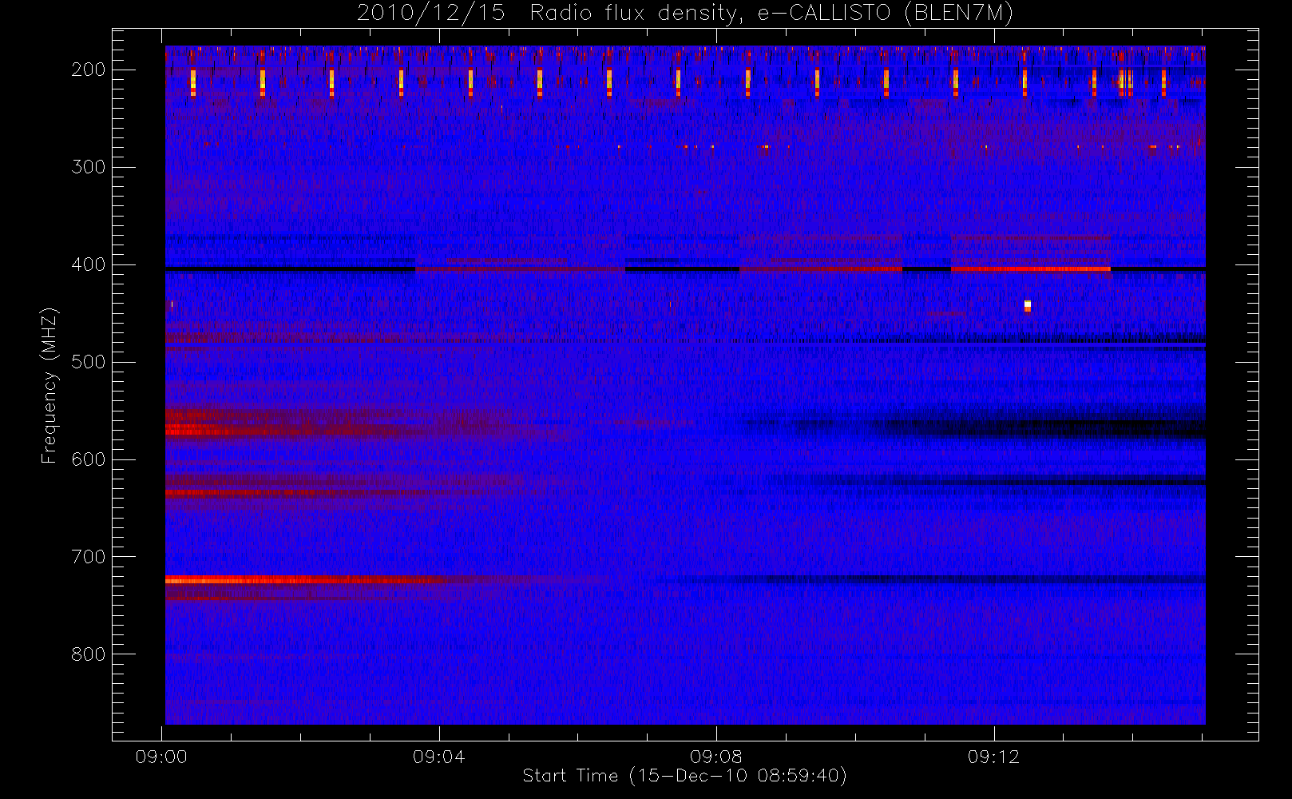Click the 600 frequency tick label
Screen dimensions: 1292x799
(x=89, y=459)
